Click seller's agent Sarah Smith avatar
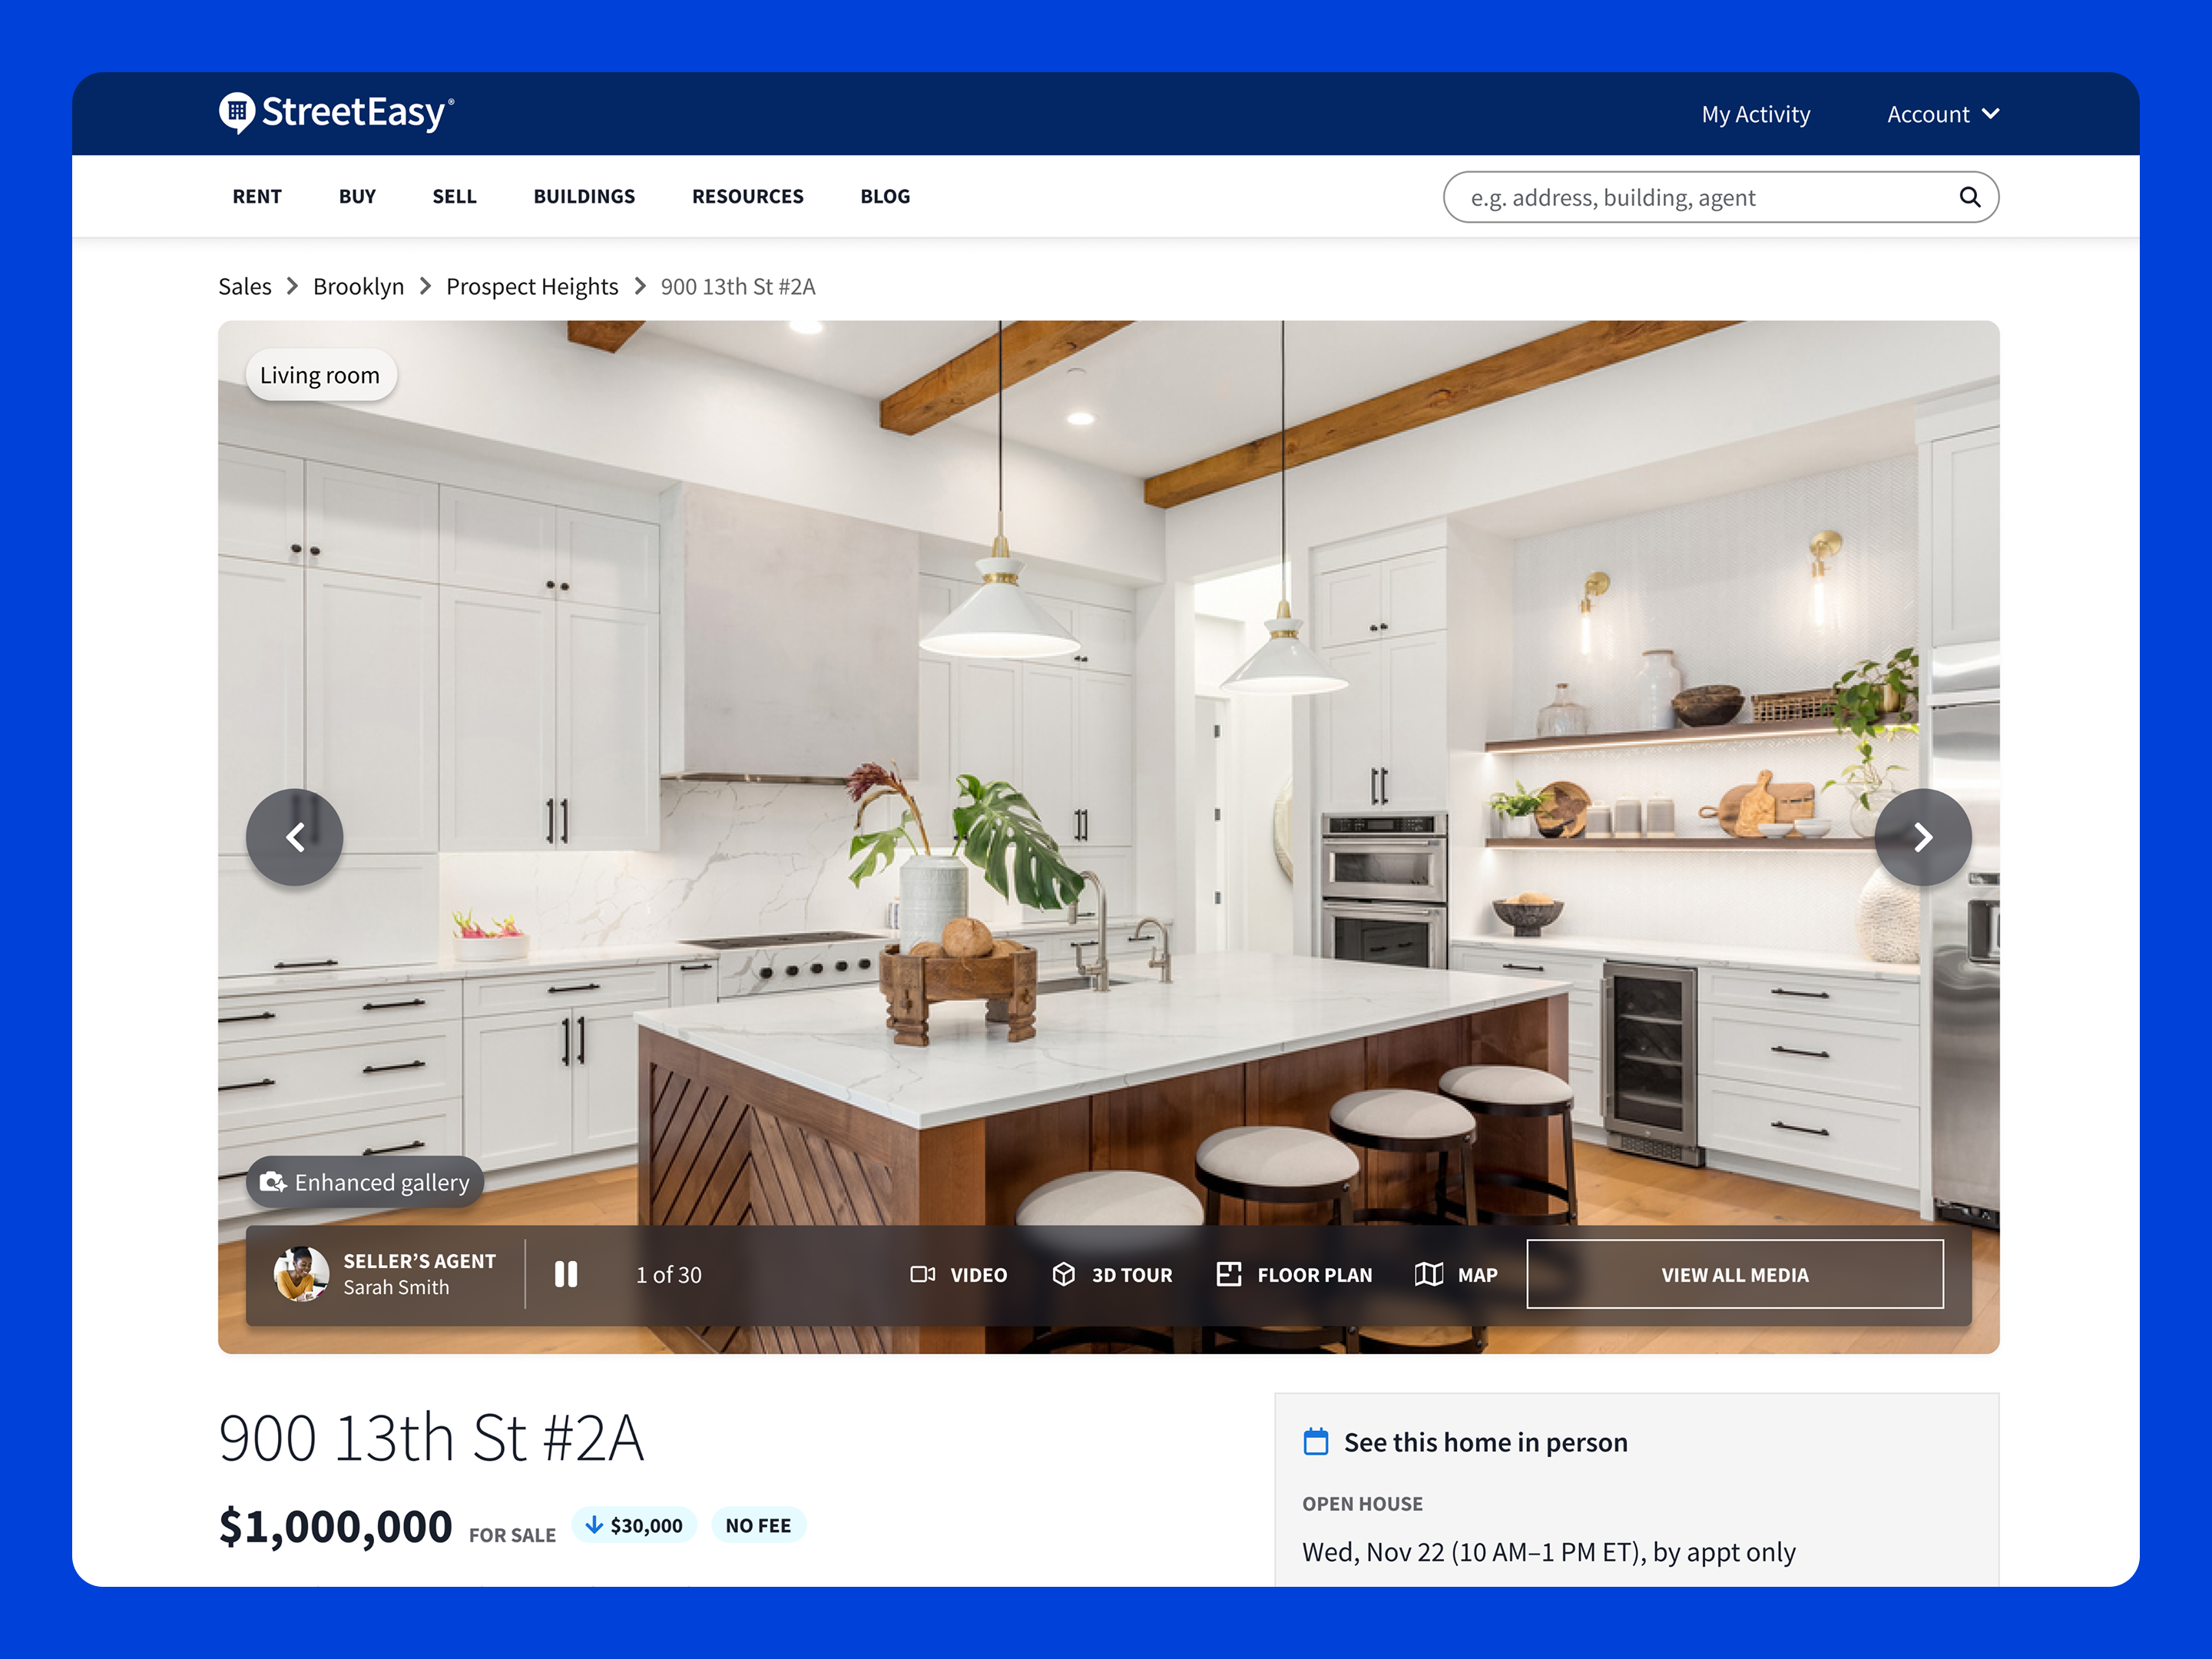Image resolution: width=2212 pixels, height=1659 pixels. [x=301, y=1274]
